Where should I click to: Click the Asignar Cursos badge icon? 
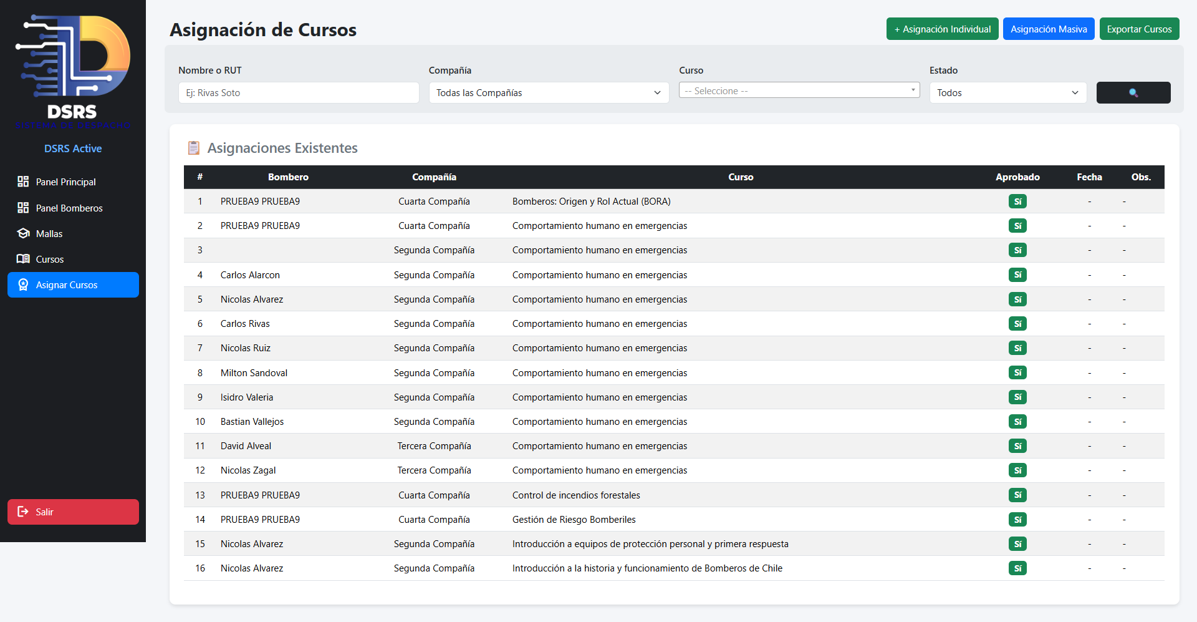[23, 284]
